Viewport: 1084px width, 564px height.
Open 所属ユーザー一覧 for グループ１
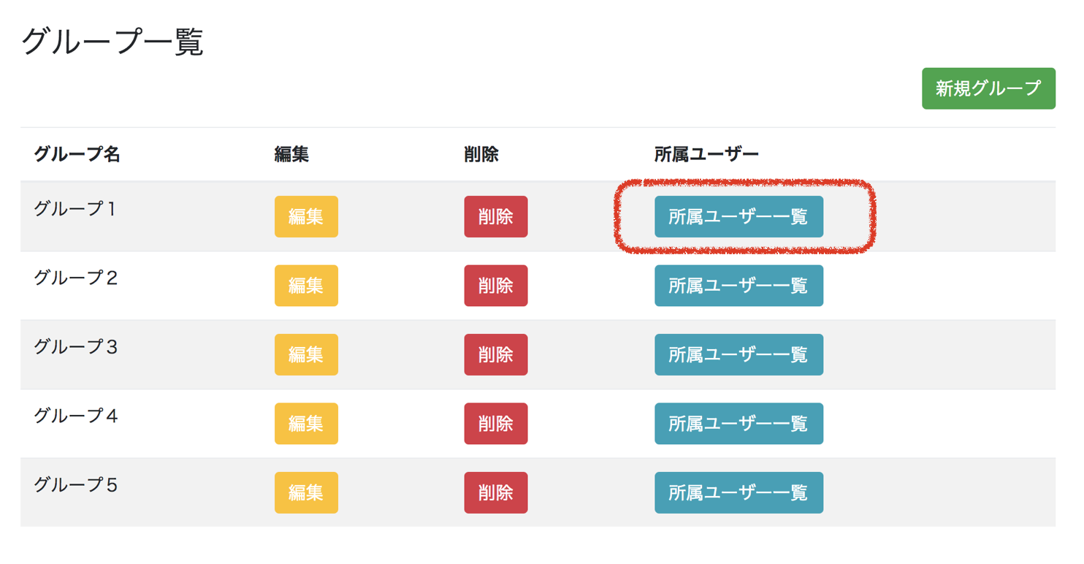coord(738,217)
